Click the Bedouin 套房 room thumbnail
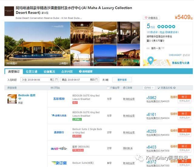The image size is (194, 167). point(12,99)
